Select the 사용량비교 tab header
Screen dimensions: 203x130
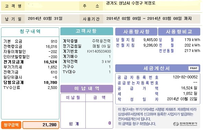(x=179, y=32)
